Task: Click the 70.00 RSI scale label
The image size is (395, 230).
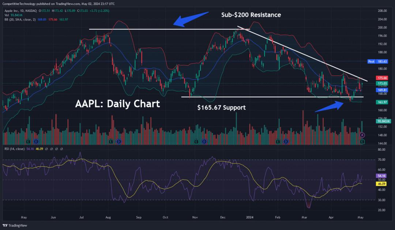Action: click(381, 160)
